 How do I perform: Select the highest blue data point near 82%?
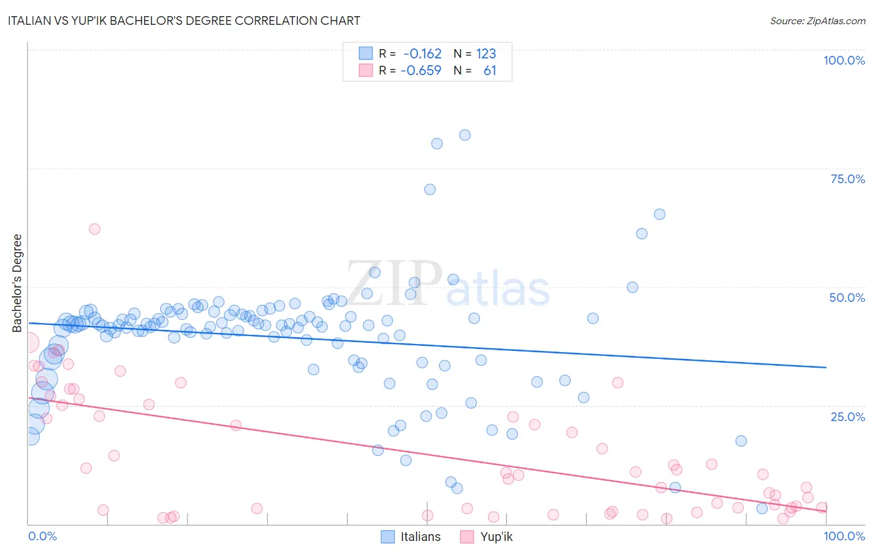[464, 135]
